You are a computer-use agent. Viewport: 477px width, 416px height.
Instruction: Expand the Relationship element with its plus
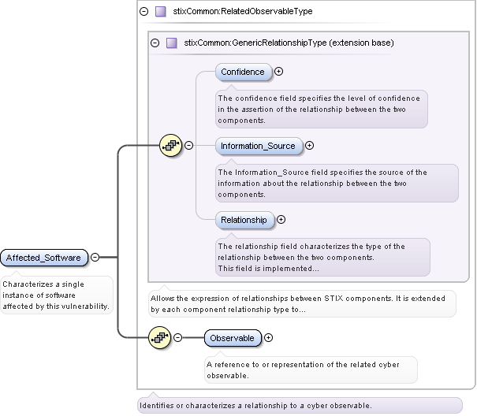(x=281, y=220)
